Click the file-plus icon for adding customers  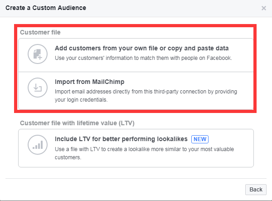pyautogui.click(x=38, y=54)
